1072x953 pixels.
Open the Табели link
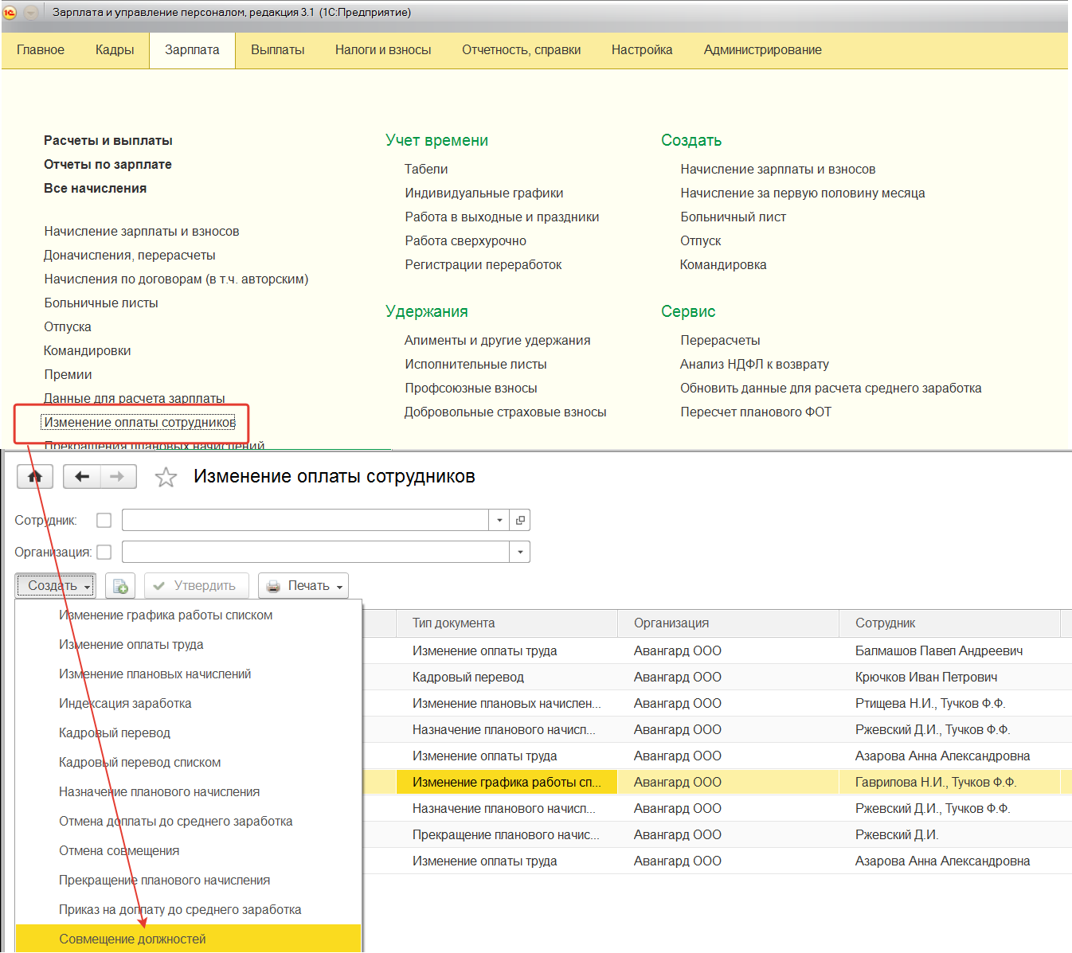(426, 170)
